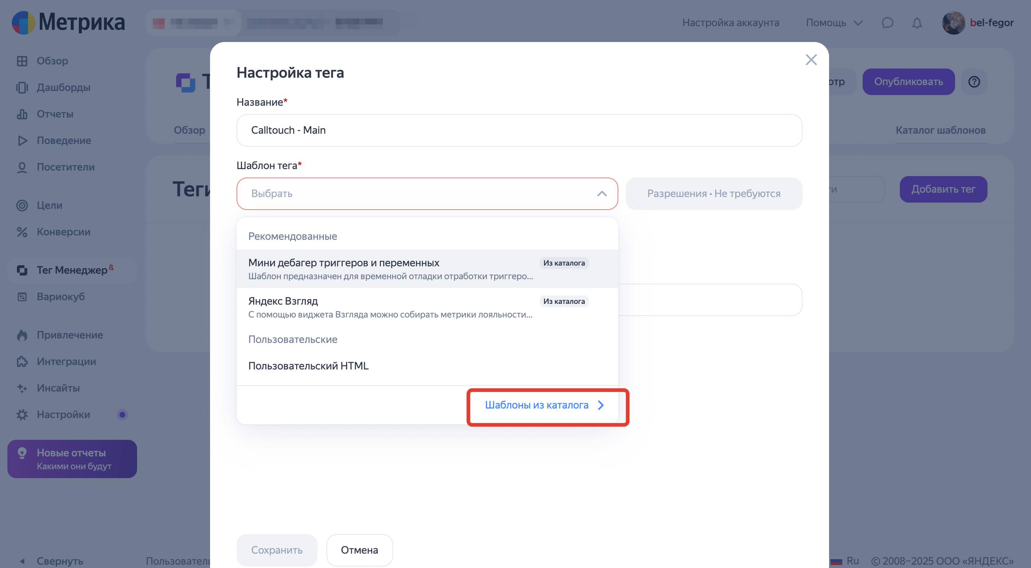Viewport: 1031px width, 568px height.
Task: Click Разрешения Не требуются button
Action: click(x=714, y=194)
